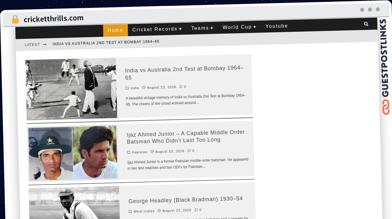Open George Headley (Black Bradman) article title
The height and width of the screenshot is (219, 392).
point(186,200)
